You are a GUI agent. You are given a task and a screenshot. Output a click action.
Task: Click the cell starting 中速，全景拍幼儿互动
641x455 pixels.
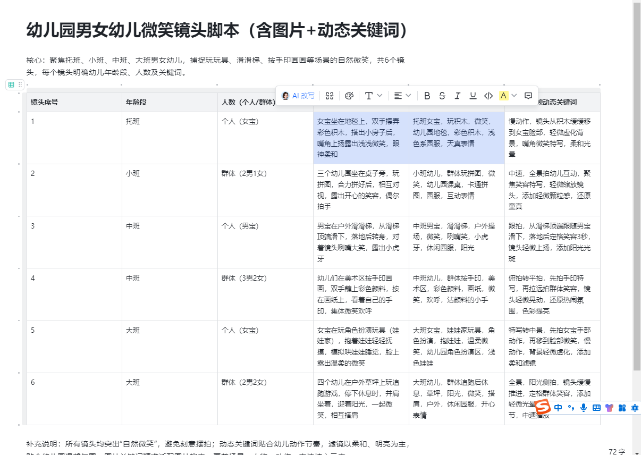click(x=553, y=190)
